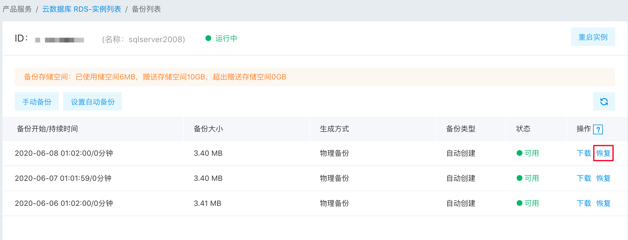
Task: Go to 云数据库 RDS-实例列表 breadcrumb
Action: tap(81, 9)
